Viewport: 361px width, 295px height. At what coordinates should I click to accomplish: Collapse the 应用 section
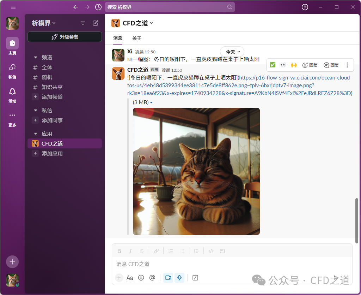36,134
